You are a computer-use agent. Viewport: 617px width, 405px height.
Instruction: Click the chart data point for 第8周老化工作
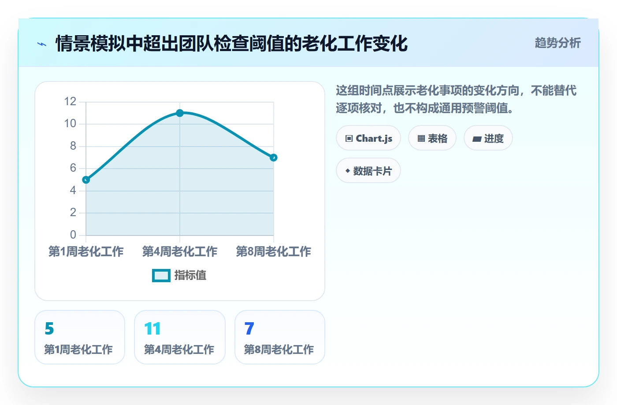click(274, 158)
